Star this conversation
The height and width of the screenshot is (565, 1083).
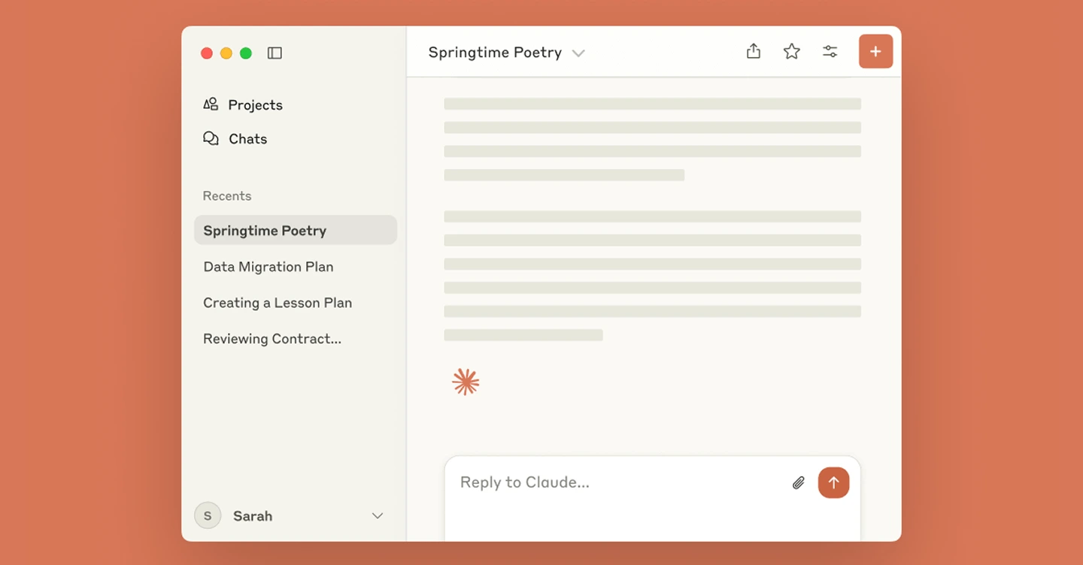(792, 51)
